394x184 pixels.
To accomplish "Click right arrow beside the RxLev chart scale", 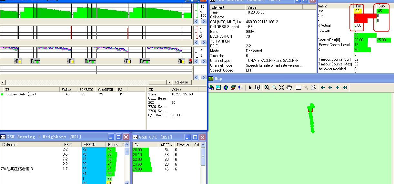I will point(204,22).
